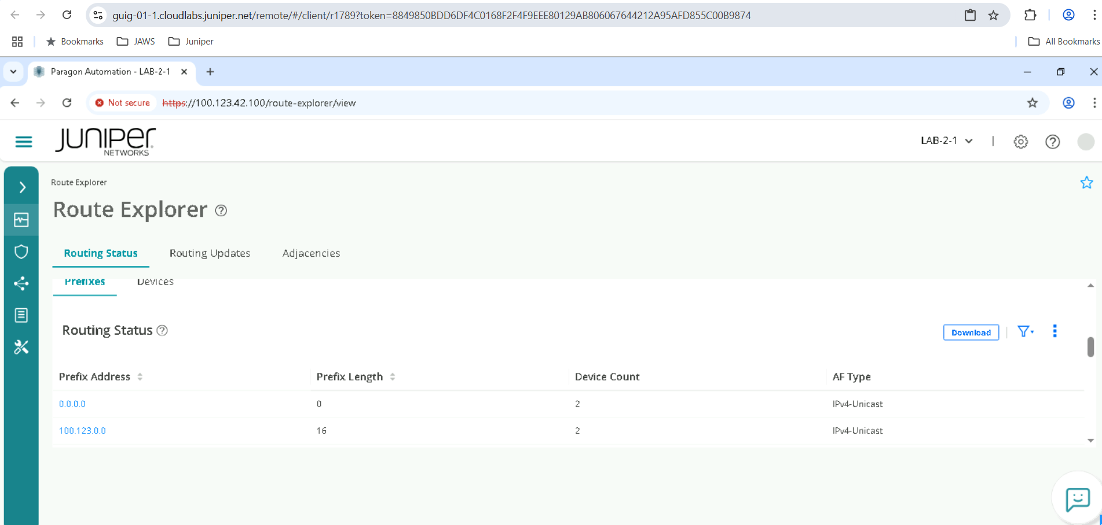Open the tools wrench sidebar icon
This screenshot has width=1102, height=525.
coord(21,347)
